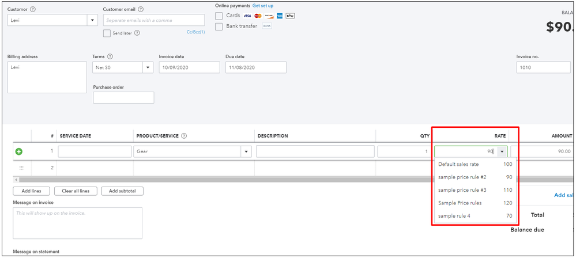Click the help icon next to Send later
The image size is (576, 258).
pos(137,33)
